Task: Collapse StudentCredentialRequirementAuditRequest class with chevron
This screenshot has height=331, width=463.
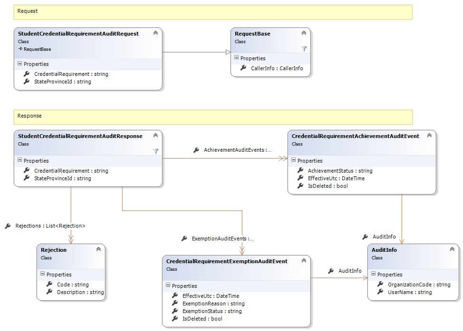Action: point(155,33)
